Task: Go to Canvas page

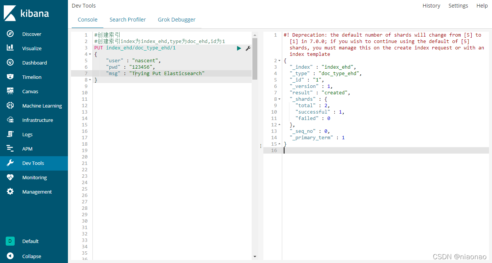Action: point(30,91)
